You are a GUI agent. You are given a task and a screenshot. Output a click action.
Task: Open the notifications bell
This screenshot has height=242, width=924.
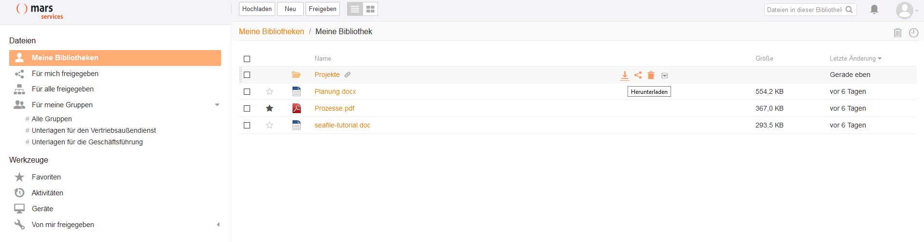click(x=874, y=10)
